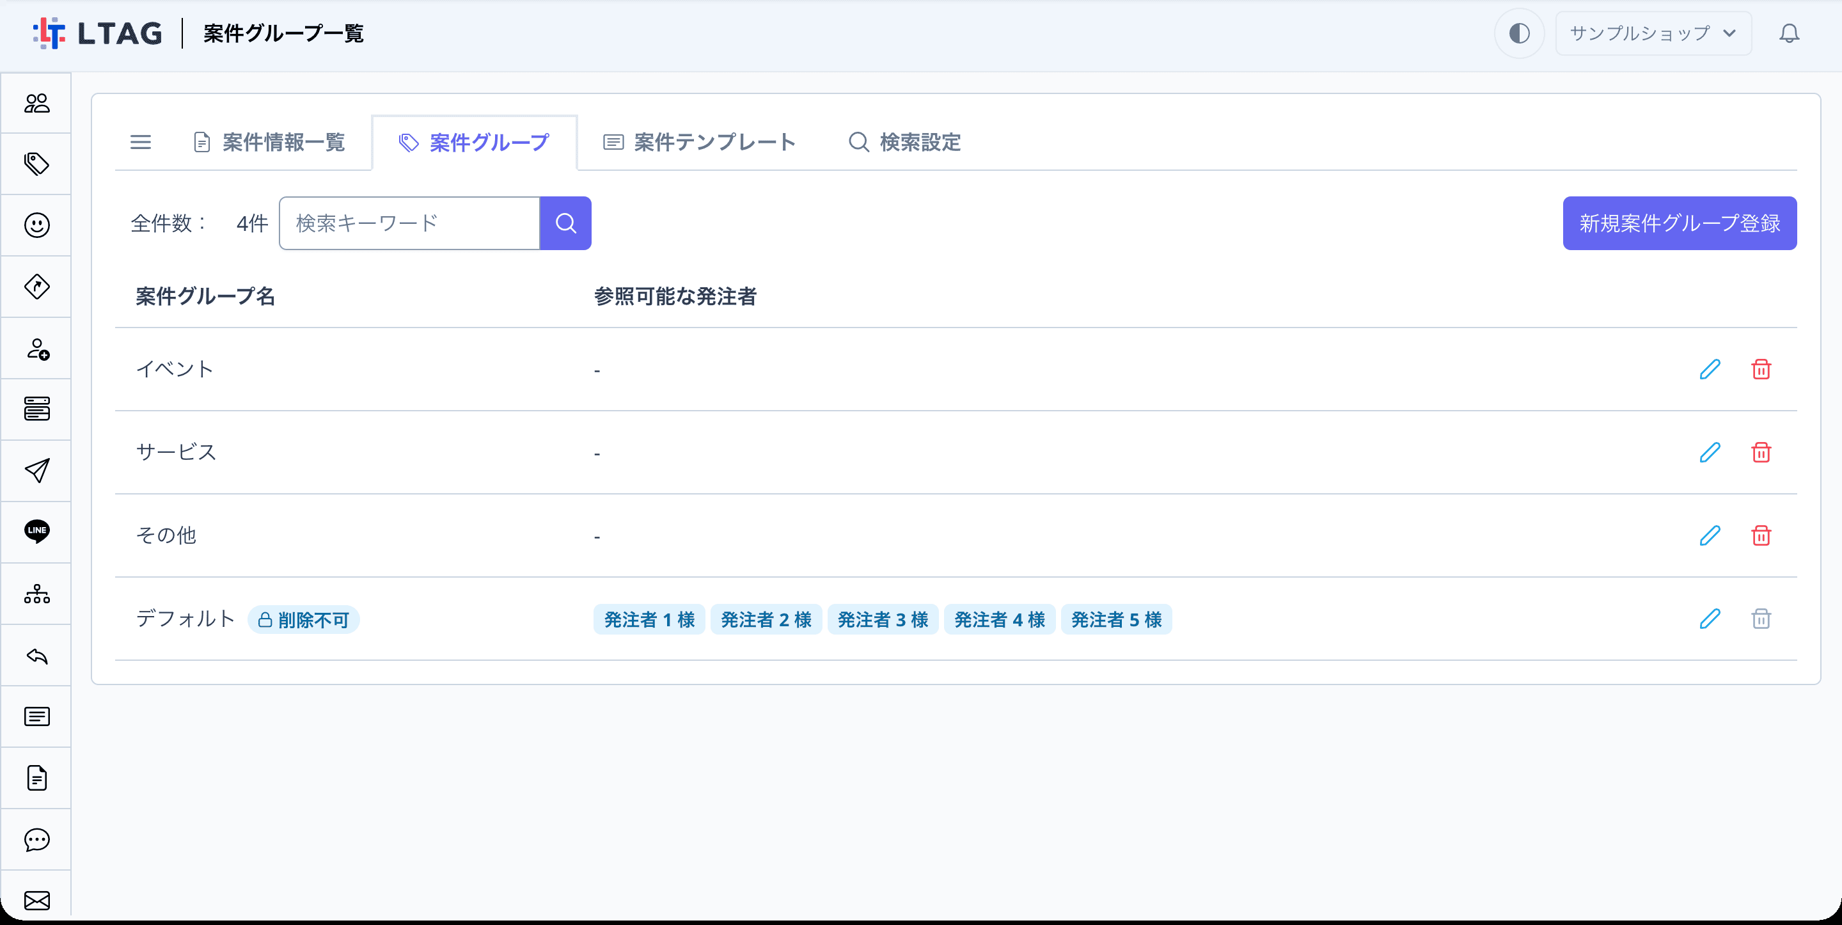The width and height of the screenshot is (1842, 925).
Task: Click the 削除不可 lock badge
Action: pos(304,619)
